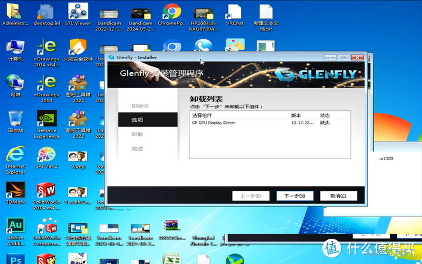Open the 9.png image file
The width and height of the screenshot is (422, 264).
[77, 160]
